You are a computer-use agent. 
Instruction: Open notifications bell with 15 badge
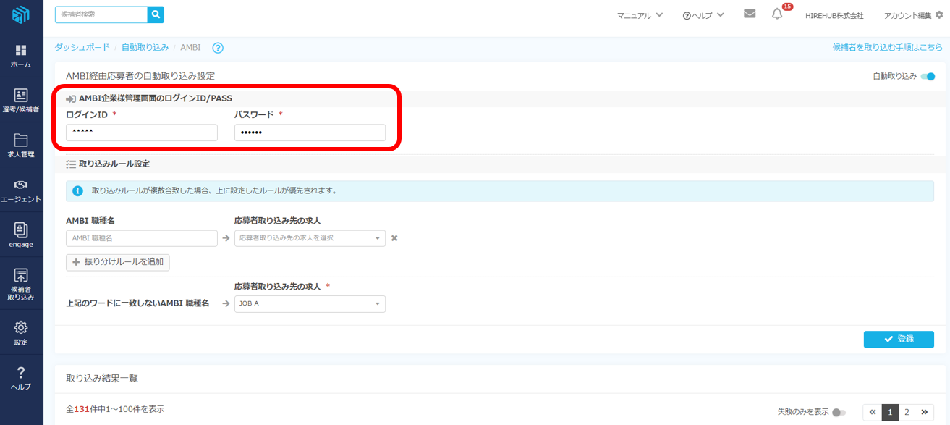(777, 14)
